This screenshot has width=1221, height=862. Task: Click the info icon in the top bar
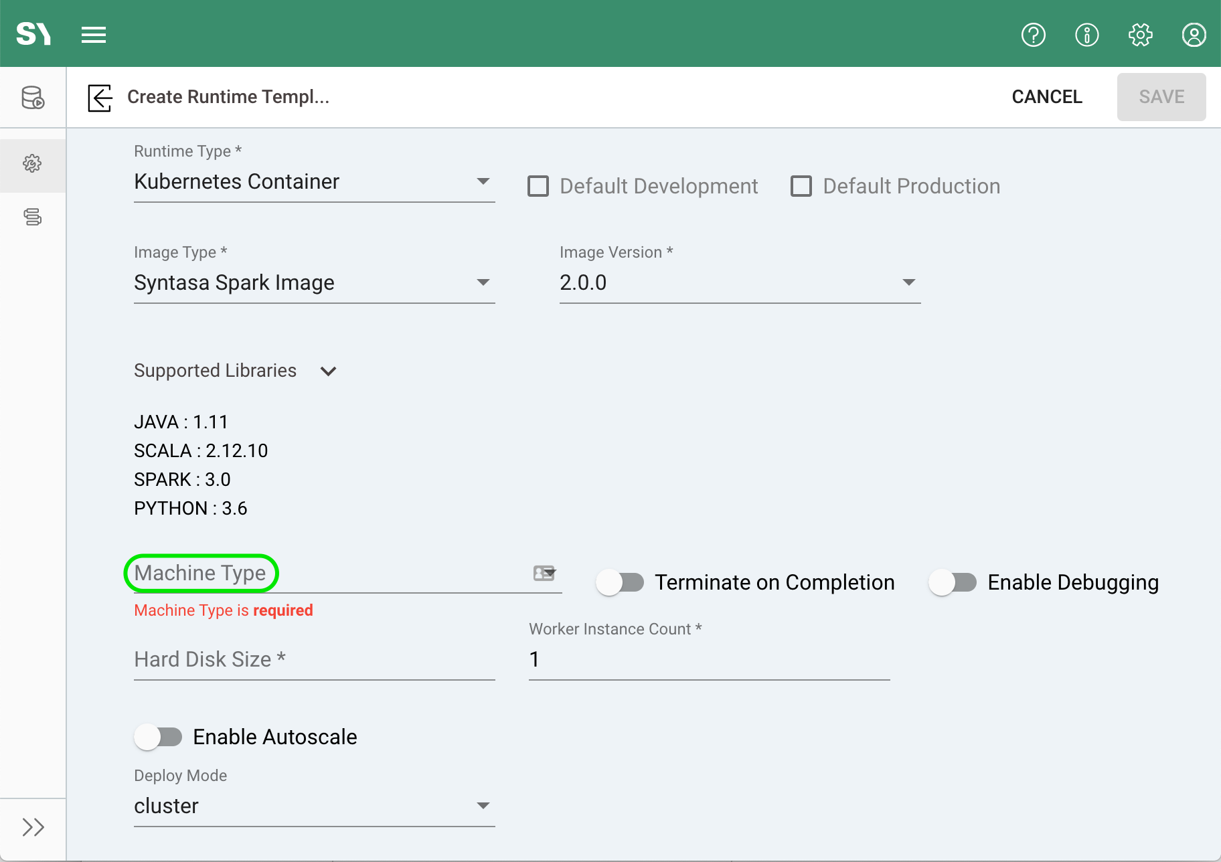(1086, 35)
